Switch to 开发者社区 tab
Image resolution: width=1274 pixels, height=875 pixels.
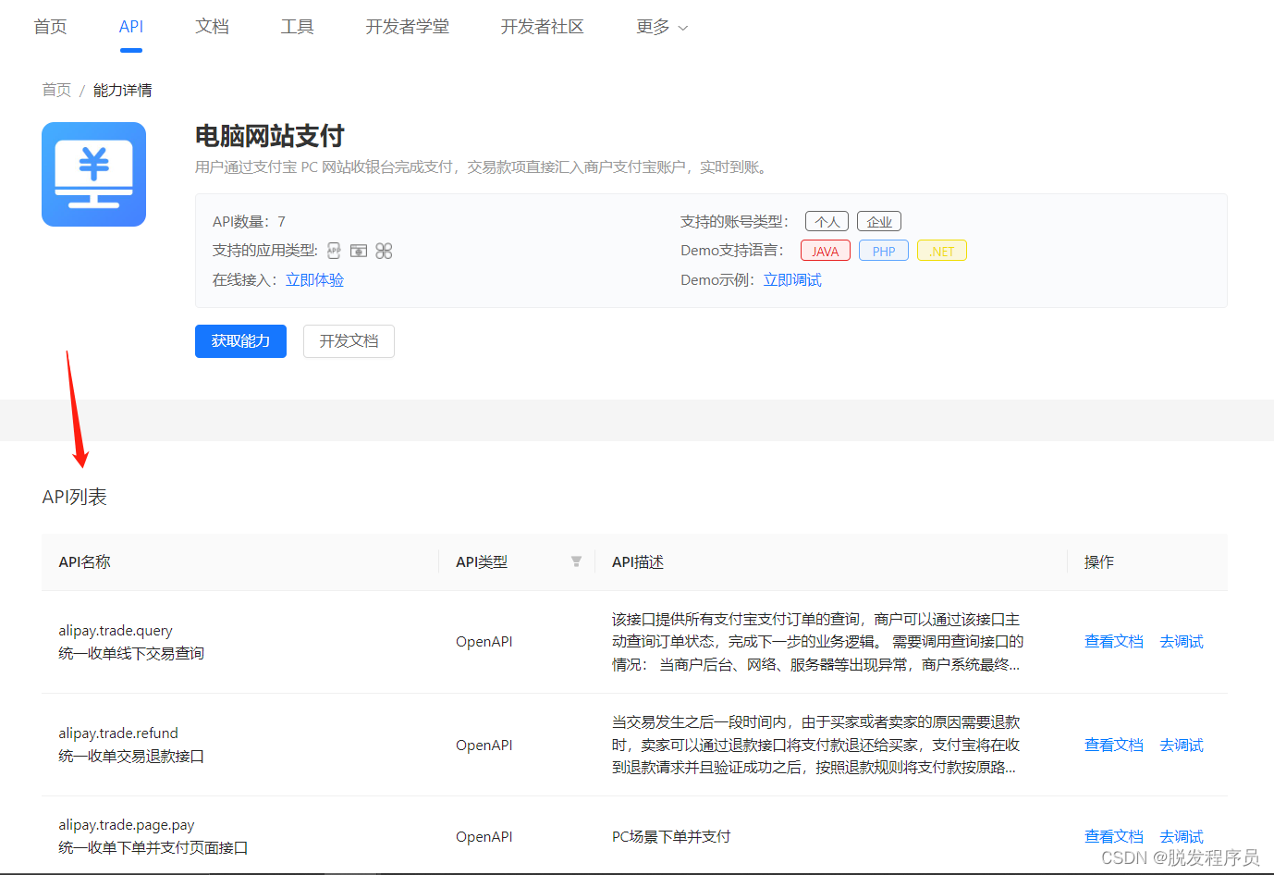tap(542, 27)
